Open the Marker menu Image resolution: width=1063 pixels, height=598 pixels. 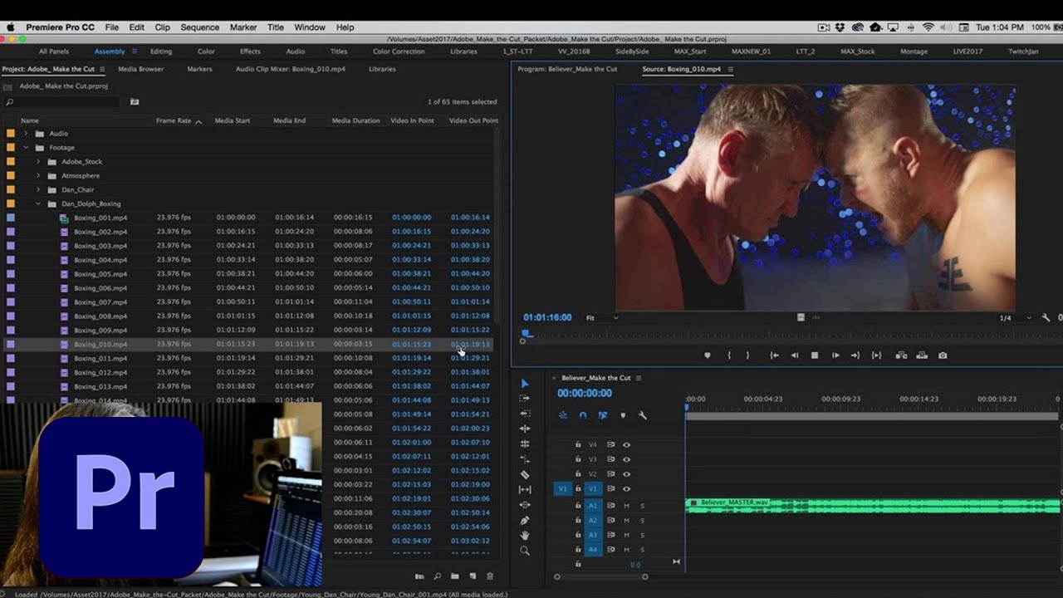[243, 27]
